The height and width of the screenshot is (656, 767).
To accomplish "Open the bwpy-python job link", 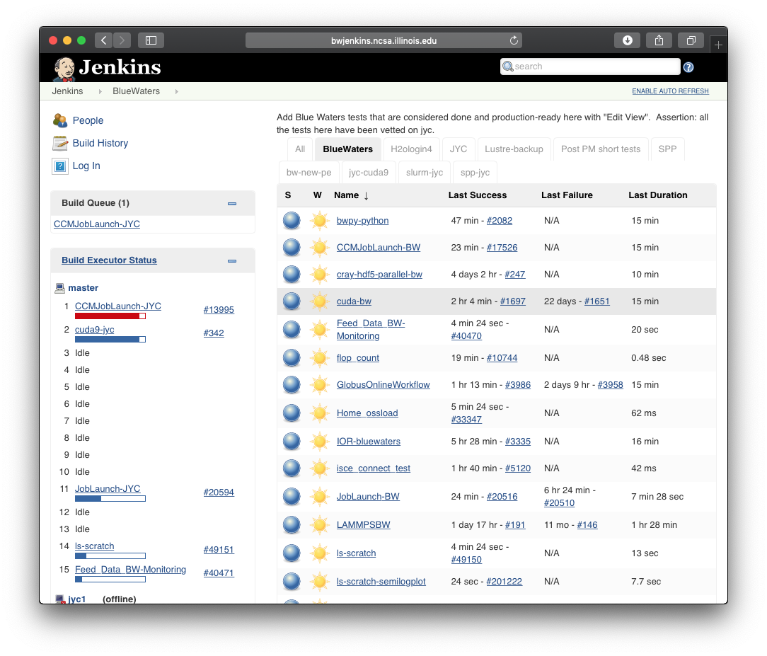I will [x=362, y=221].
